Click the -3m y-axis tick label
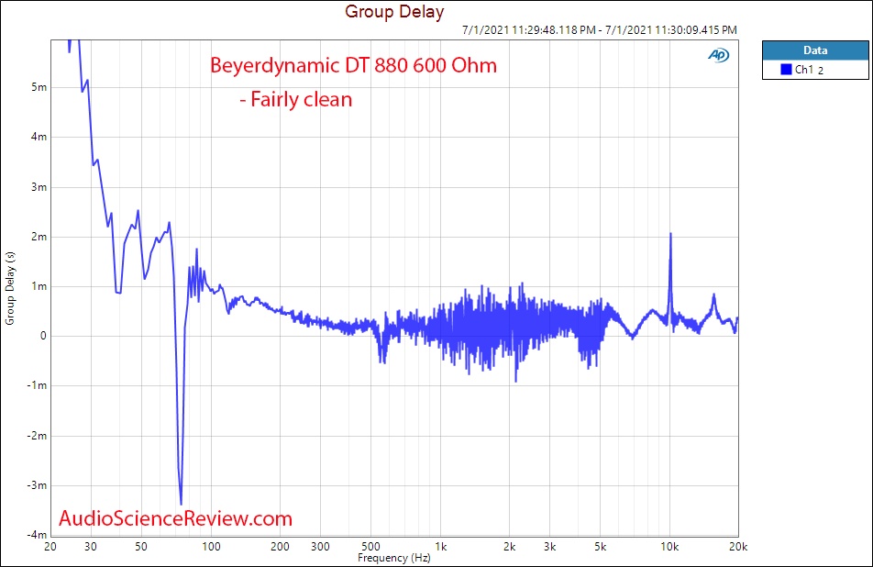This screenshot has width=873, height=567. pos(37,485)
